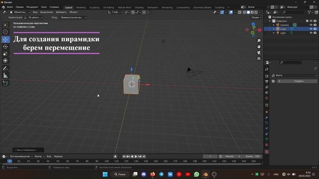Switch to the Shading workspace tab
319x179 pixels.
click(x=139, y=7)
